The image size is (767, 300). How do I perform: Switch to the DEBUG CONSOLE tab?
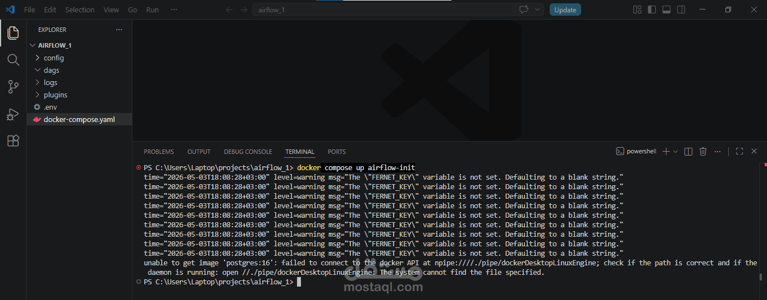(248, 152)
